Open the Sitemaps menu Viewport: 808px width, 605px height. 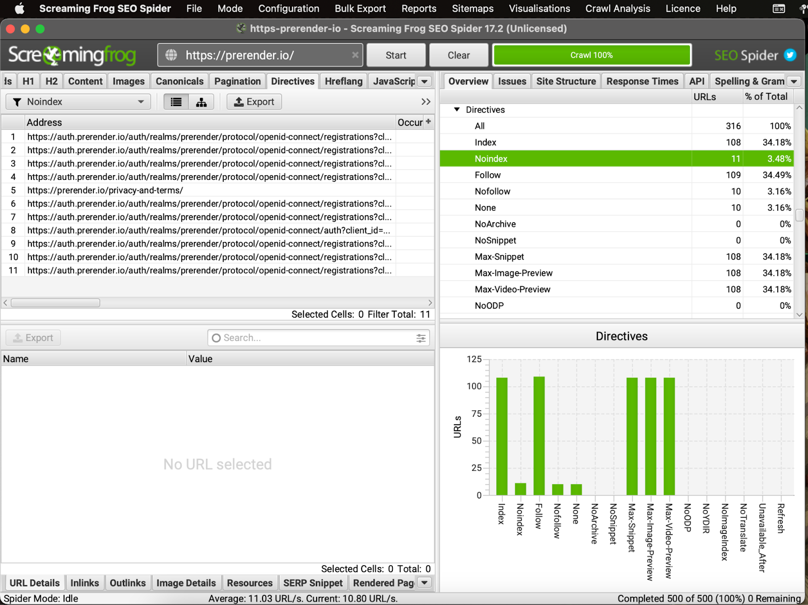point(473,9)
